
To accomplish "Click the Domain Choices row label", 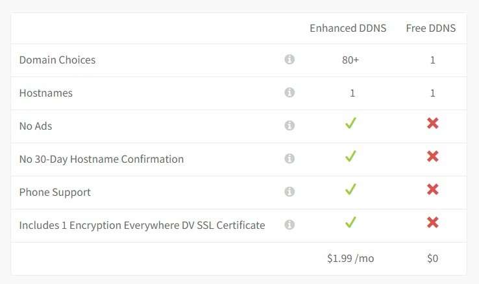I will click(57, 60).
